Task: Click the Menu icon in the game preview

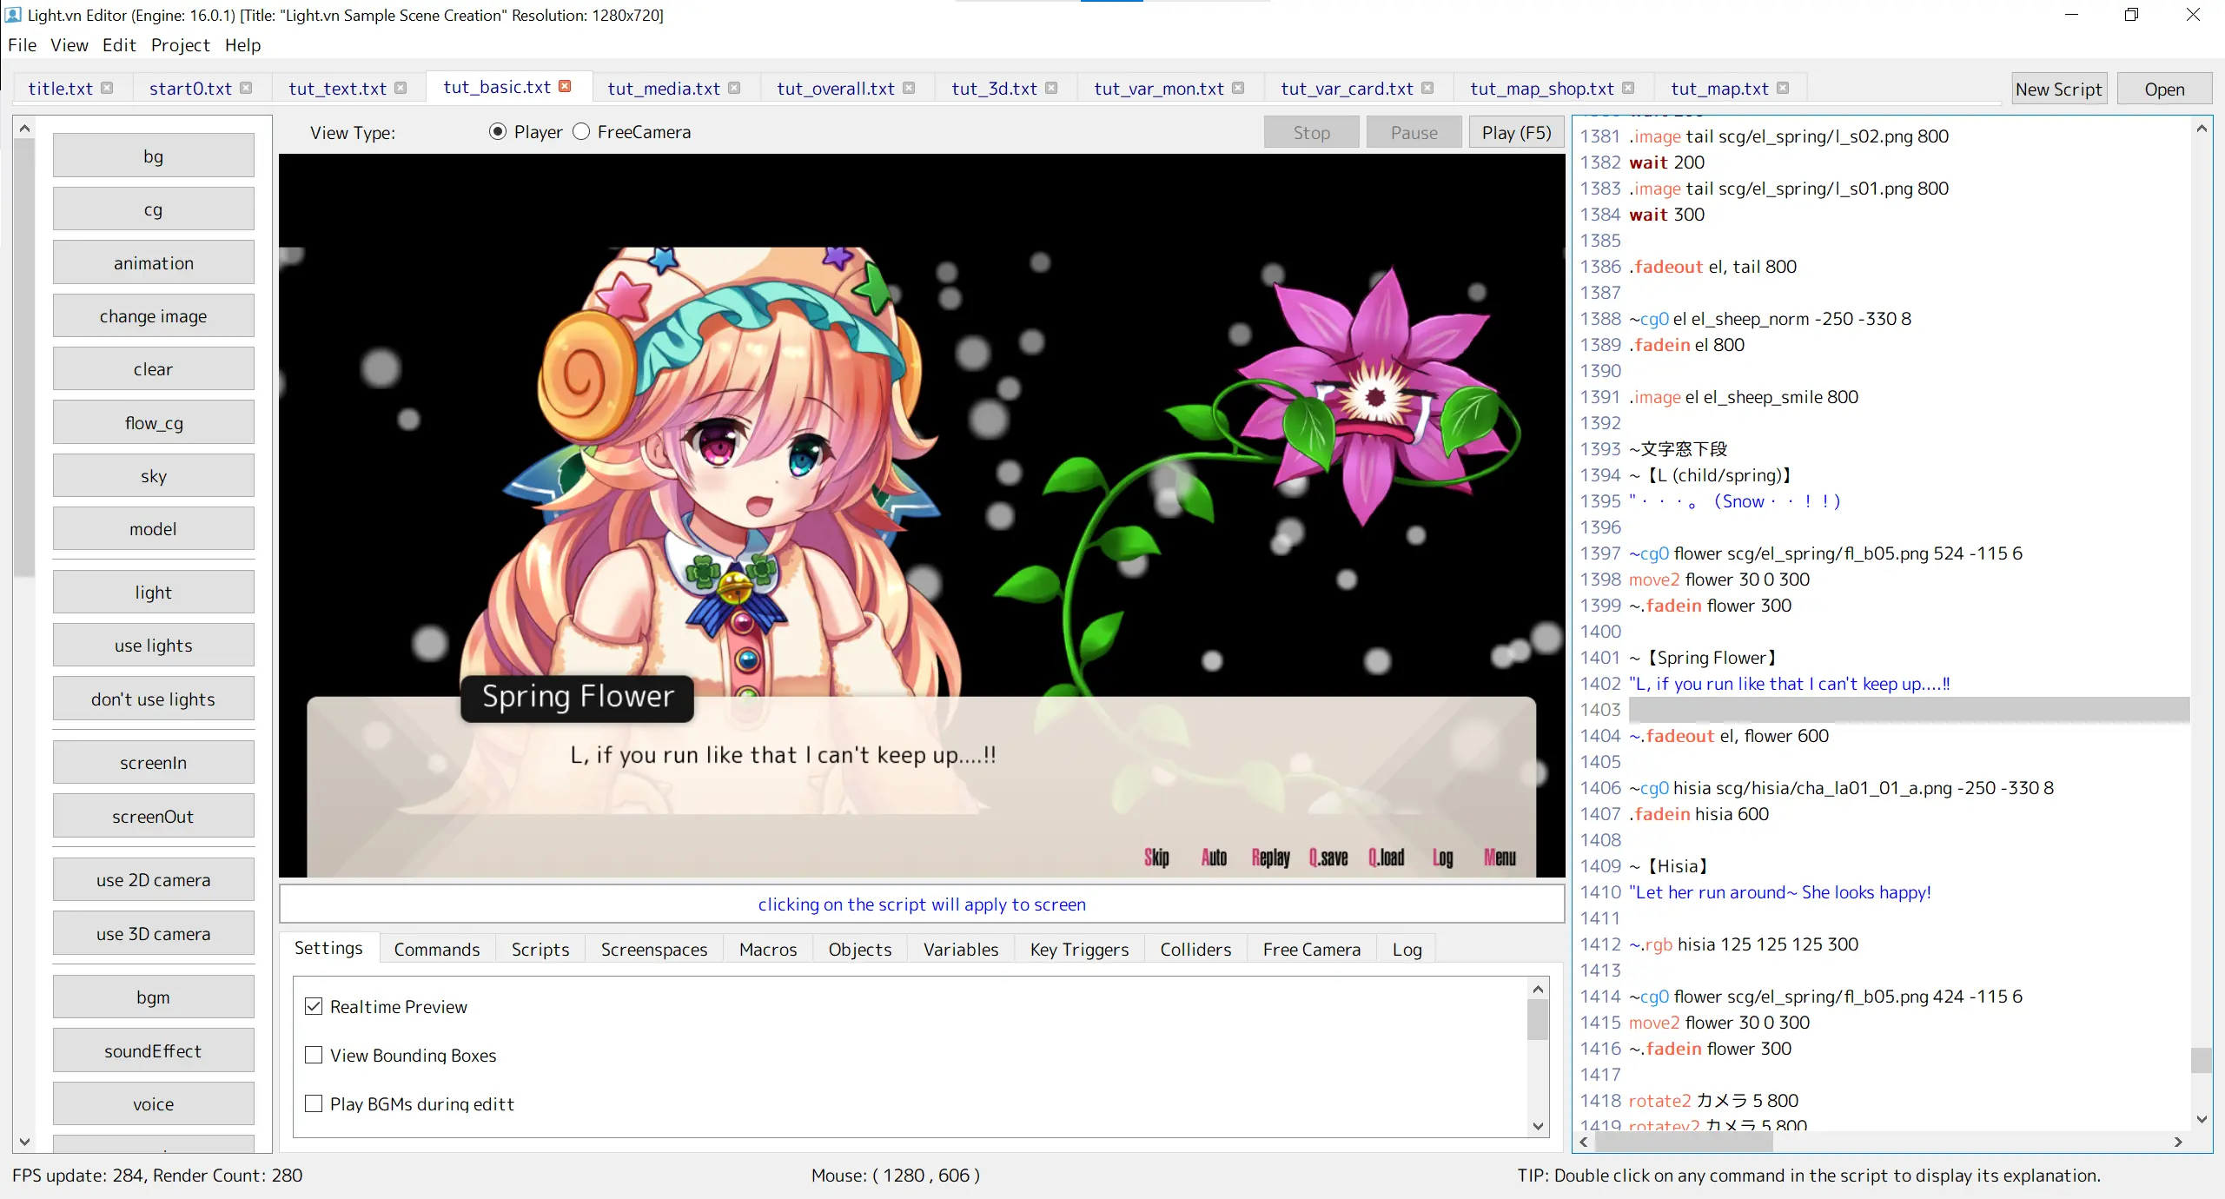Action: (1500, 858)
